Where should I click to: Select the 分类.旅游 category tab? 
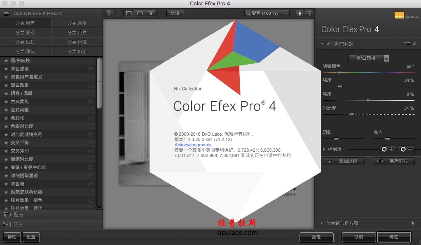coord(77,51)
